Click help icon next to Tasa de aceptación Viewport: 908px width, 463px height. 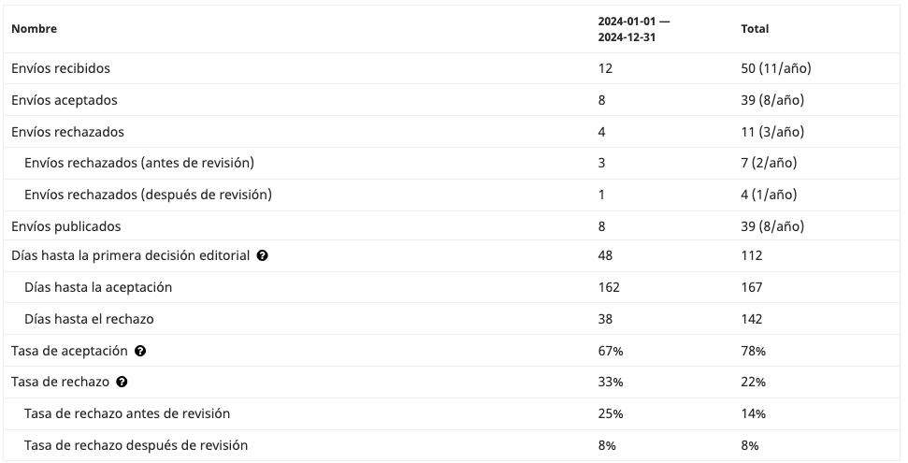(x=140, y=351)
